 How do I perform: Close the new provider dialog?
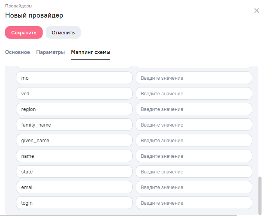pos(257,11)
